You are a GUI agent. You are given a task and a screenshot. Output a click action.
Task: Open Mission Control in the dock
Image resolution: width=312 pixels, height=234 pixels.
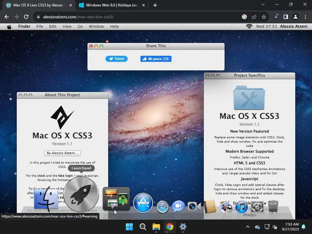[x=116, y=199]
